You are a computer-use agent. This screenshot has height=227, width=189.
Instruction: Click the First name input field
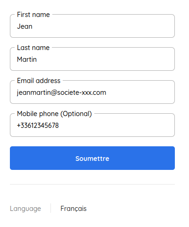[92, 26]
